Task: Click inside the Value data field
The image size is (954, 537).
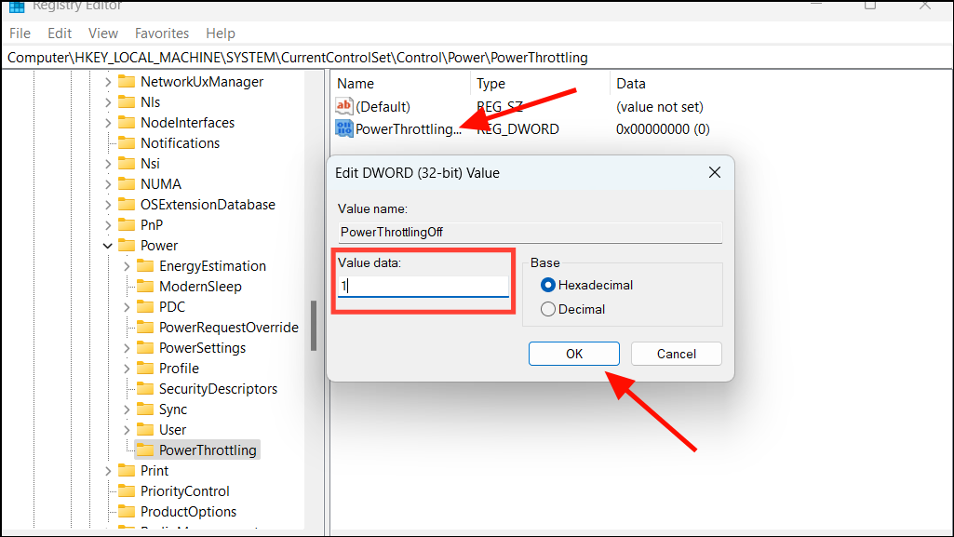Action: point(423,286)
